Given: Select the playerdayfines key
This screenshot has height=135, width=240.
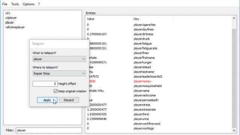Looking at the screenshot, I should coord(144,29).
